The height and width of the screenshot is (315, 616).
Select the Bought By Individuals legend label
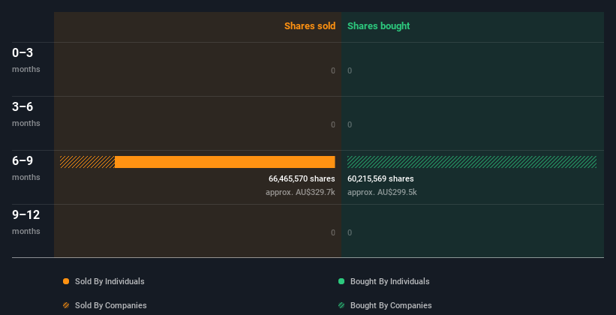click(389, 281)
